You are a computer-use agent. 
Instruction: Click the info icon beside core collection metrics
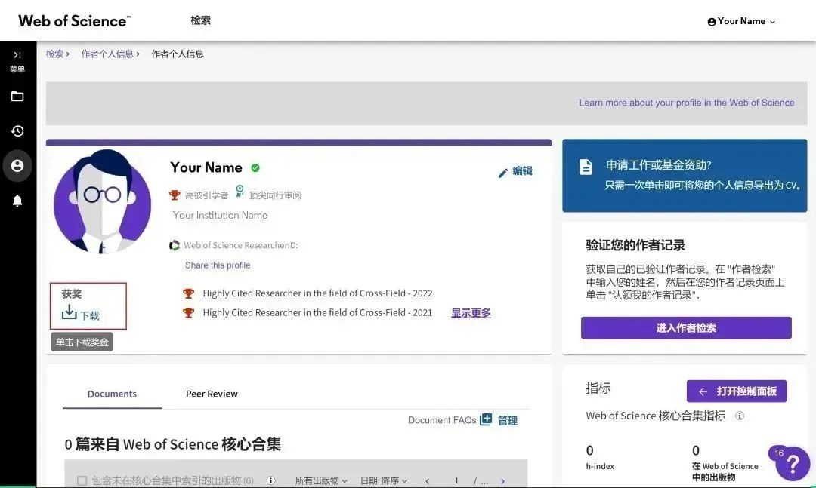pos(740,416)
